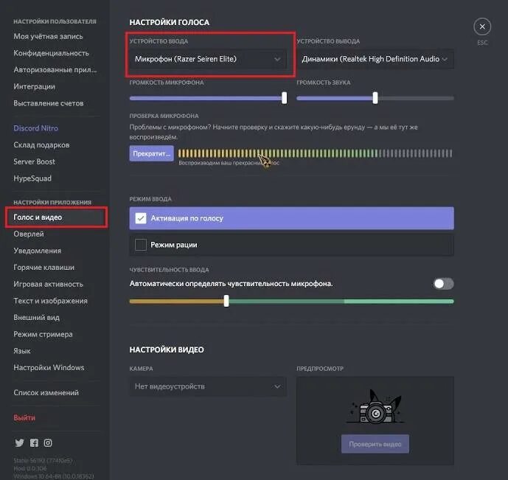This screenshot has width=508, height=480.
Task: Open Конфиденциальность settings
Action: click(x=51, y=53)
